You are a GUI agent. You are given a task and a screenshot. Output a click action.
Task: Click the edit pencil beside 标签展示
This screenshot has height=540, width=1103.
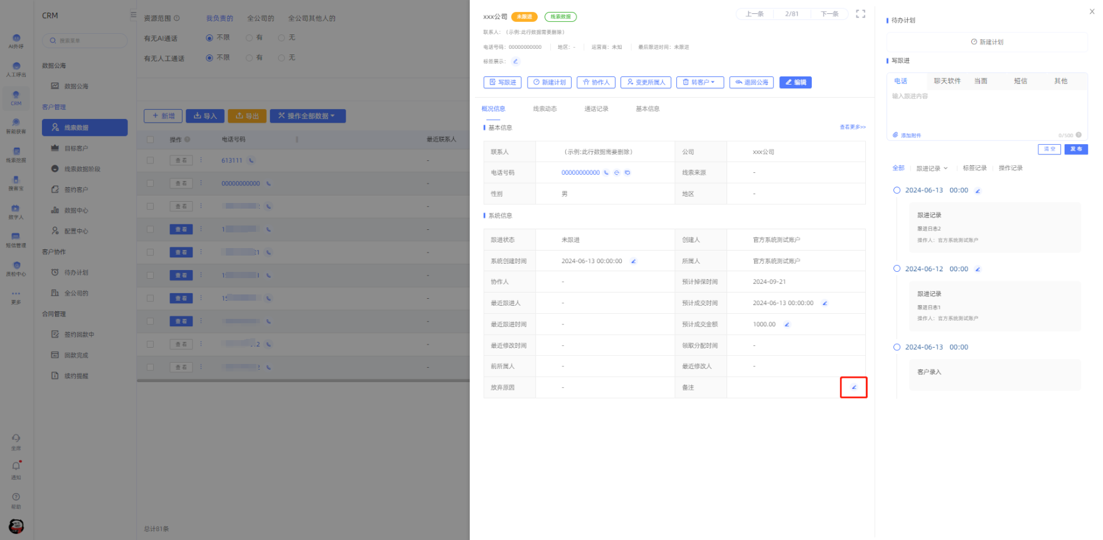tap(515, 61)
